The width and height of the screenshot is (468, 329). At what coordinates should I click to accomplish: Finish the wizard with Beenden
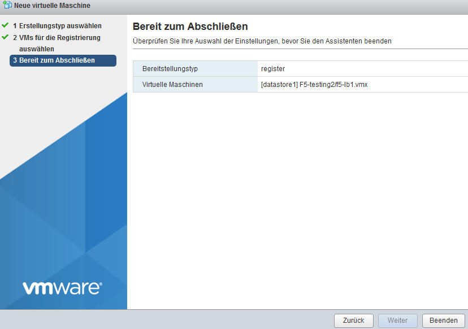coord(443,321)
